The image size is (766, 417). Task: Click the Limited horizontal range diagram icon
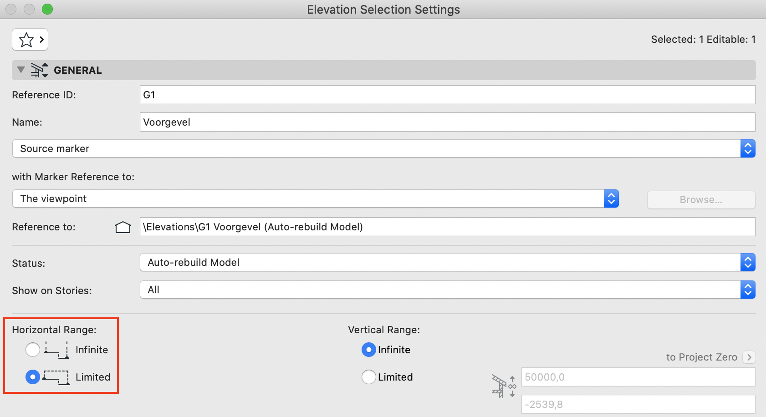pyautogui.click(x=56, y=377)
